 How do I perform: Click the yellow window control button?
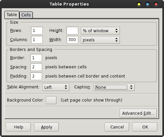[x=139, y=4]
